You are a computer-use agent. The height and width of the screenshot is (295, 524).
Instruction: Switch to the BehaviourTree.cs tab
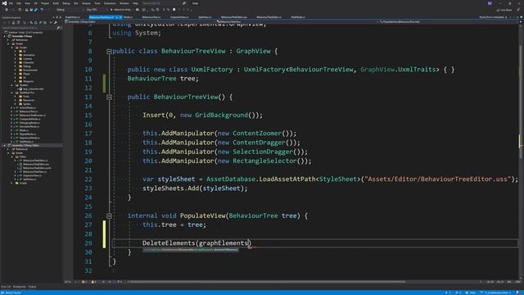coord(151,17)
